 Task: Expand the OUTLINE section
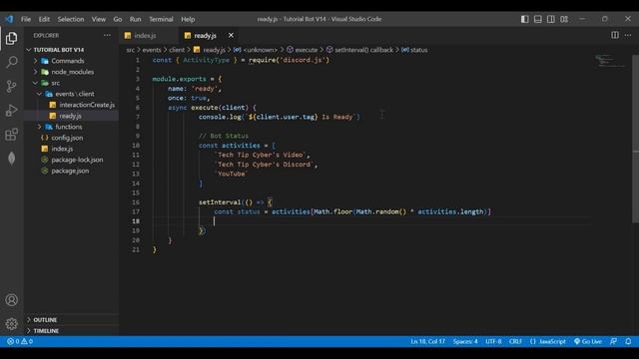(x=71, y=320)
